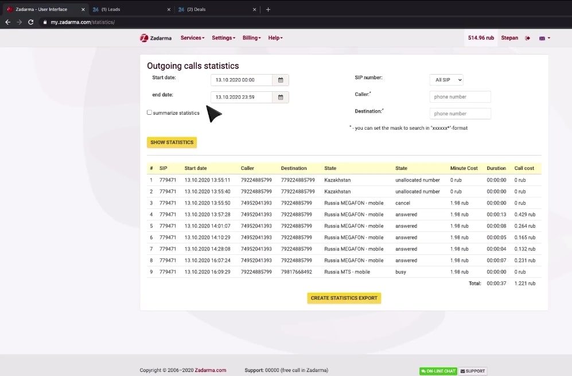Close the Leads browser tab
The width and height of the screenshot is (572, 376).
click(x=169, y=9)
